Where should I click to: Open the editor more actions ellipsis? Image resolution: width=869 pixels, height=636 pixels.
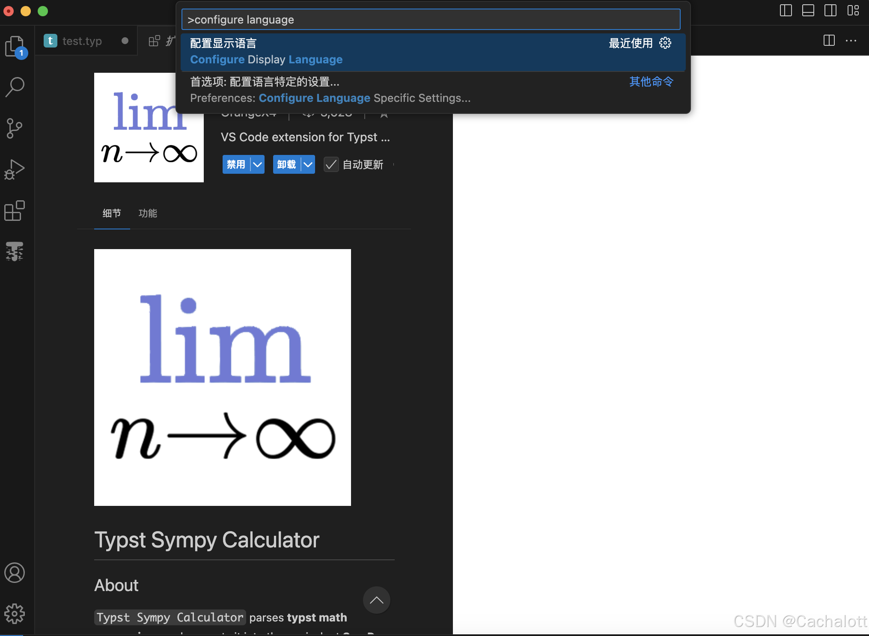click(x=851, y=41)
